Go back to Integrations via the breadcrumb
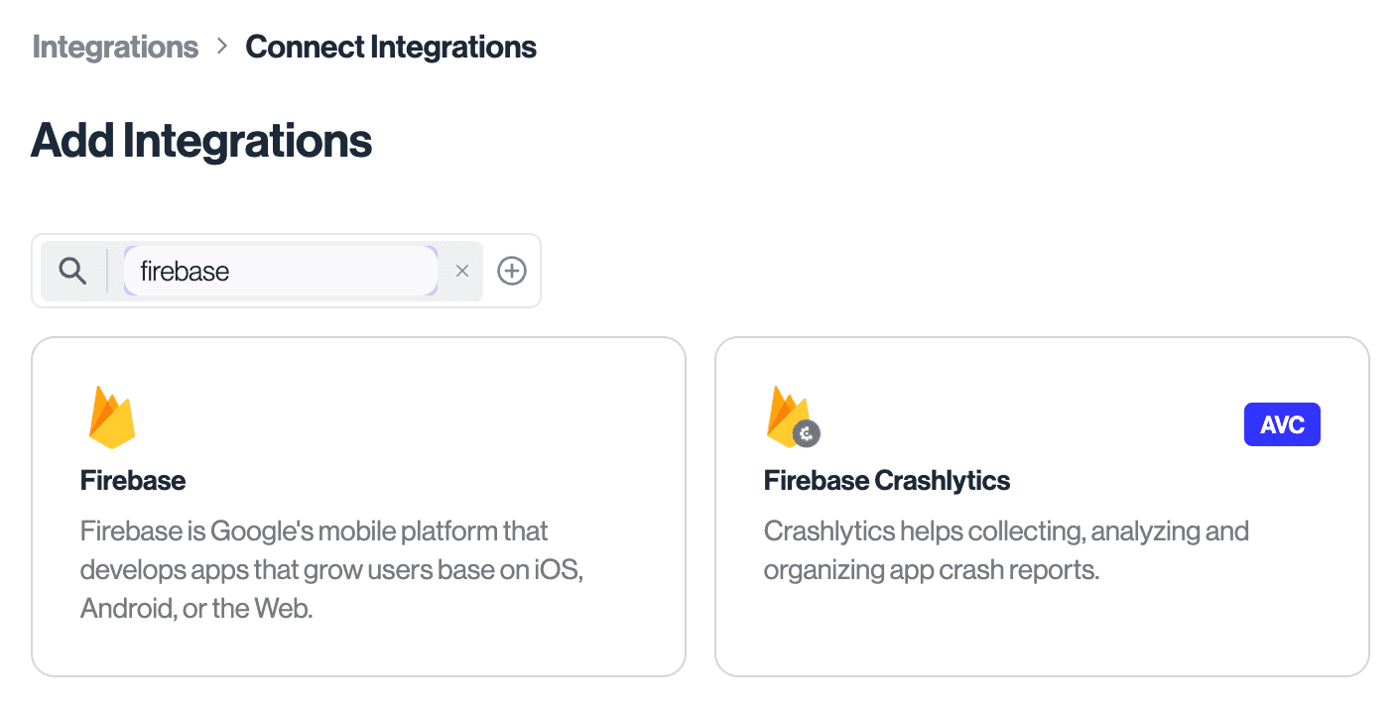Viewport: 1397px width, 706px height. [115, 46]
